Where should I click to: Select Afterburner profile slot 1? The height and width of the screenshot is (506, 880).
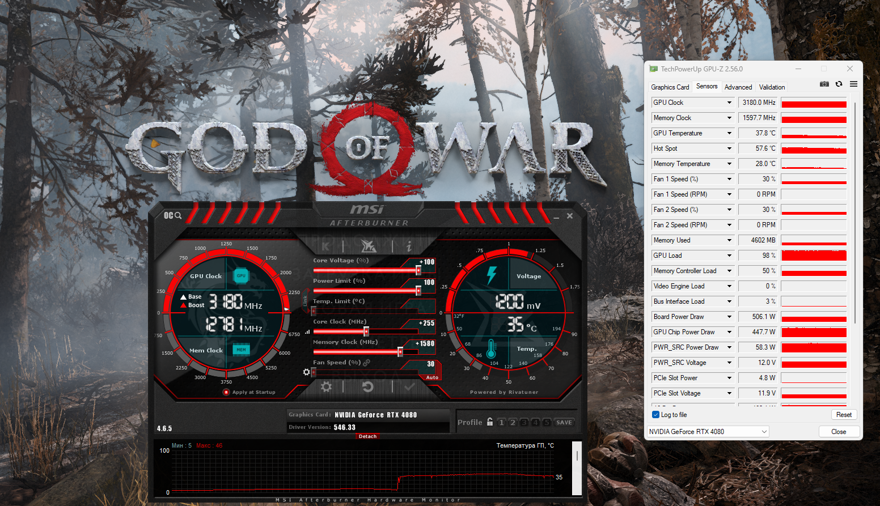[x=501, y=423]
